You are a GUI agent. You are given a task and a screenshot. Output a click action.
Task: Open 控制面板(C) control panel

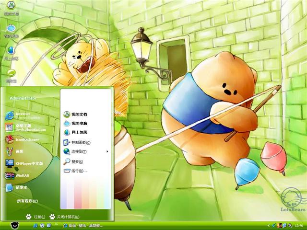tap(77, 142)
